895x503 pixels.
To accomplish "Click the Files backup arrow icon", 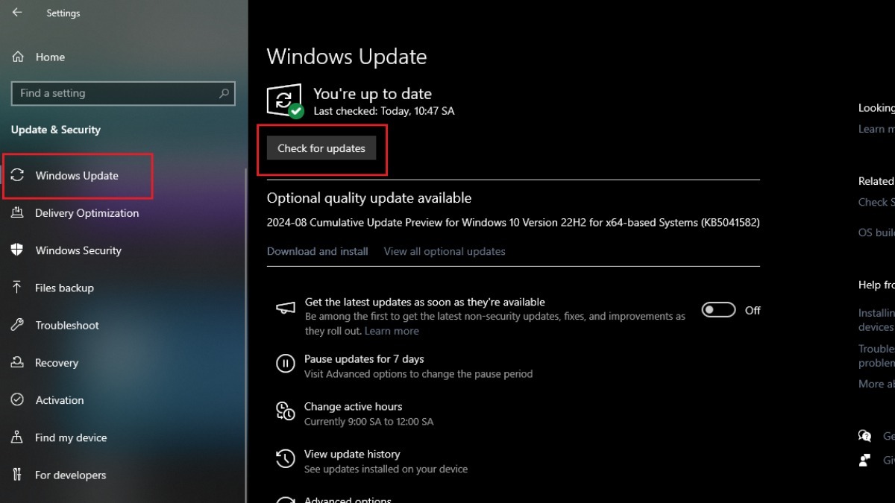I will pyautogui.click(x=18, y=288).
